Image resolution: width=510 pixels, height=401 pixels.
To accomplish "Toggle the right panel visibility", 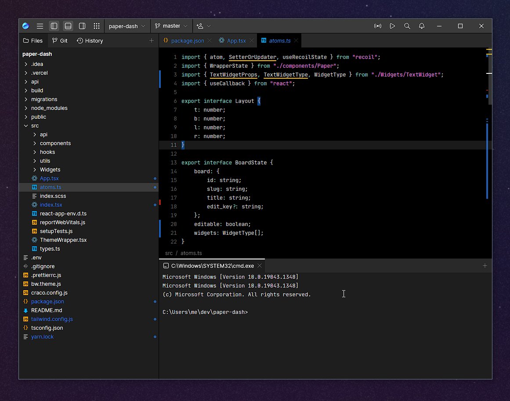I will [82, 26].
